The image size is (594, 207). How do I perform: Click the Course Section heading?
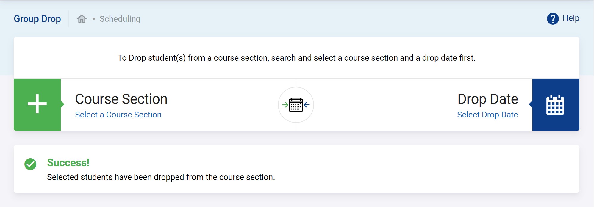click(x=121, y=99)
